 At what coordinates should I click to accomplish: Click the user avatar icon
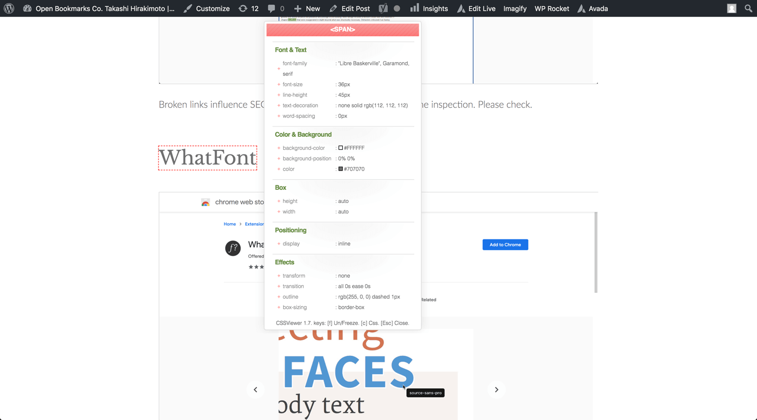click(x=732, y=9)
